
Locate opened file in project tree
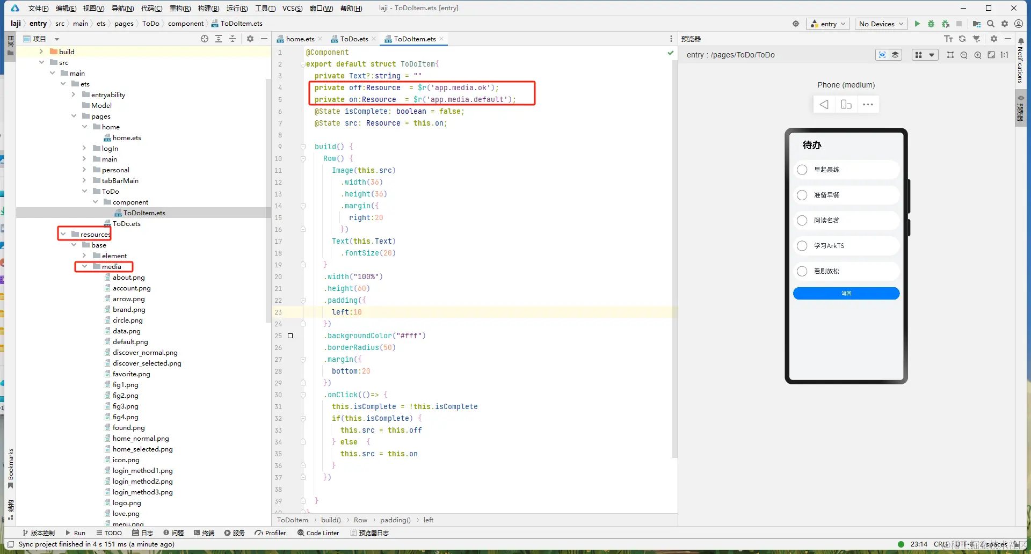click(x=205, y=39)
